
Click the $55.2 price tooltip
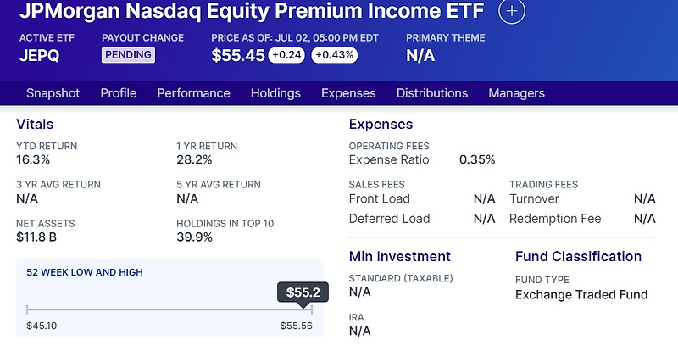click(x=301, y=292)
